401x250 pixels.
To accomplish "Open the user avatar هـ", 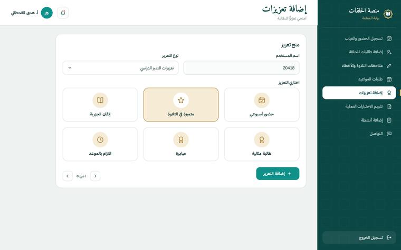I will [x=46, y=13].
